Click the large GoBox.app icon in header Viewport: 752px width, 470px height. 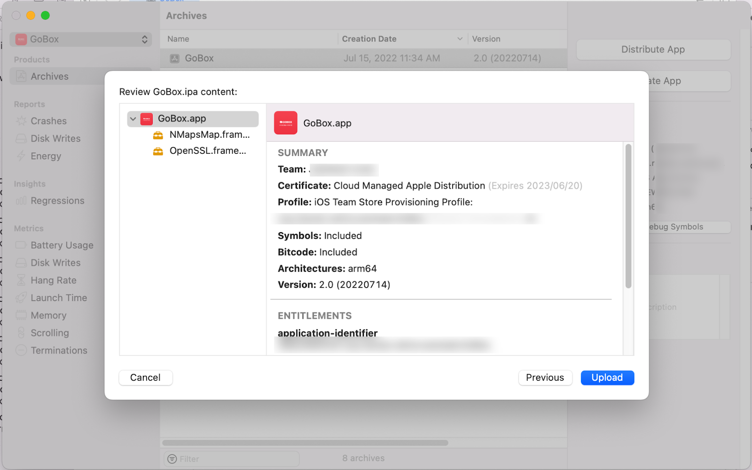tap(286, 123)
